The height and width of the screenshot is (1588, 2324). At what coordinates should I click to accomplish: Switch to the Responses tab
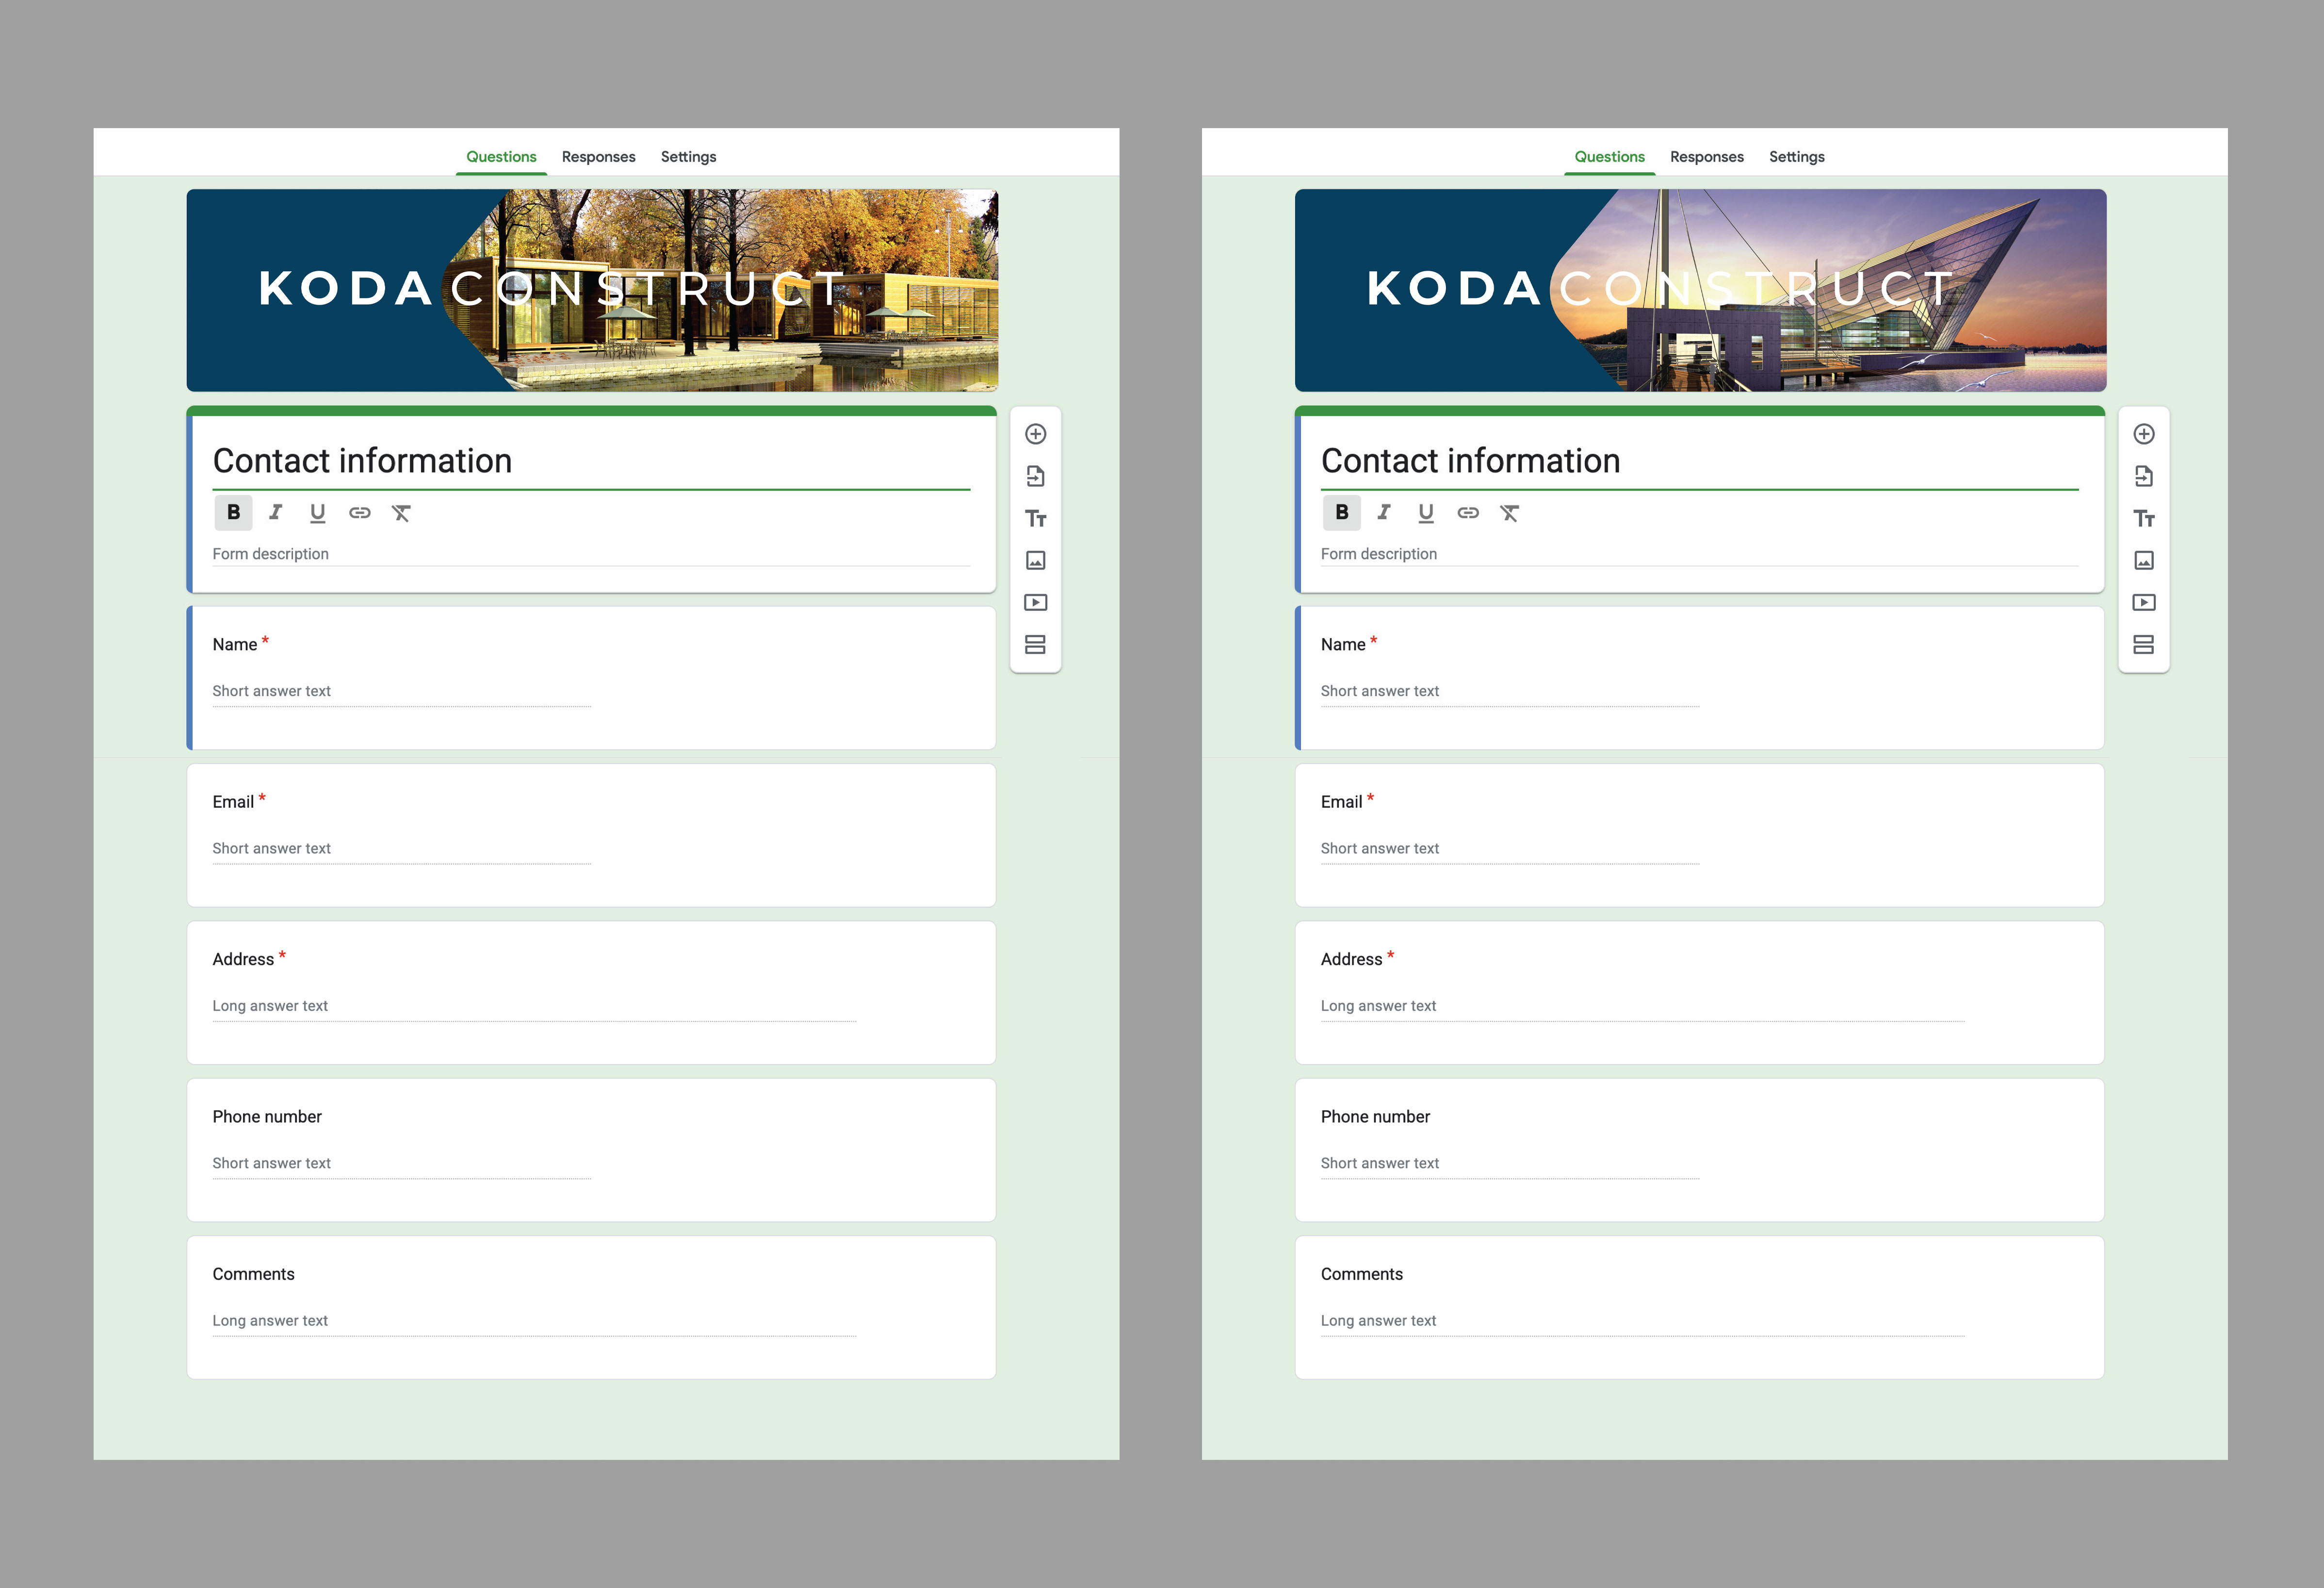coord(598,157)
